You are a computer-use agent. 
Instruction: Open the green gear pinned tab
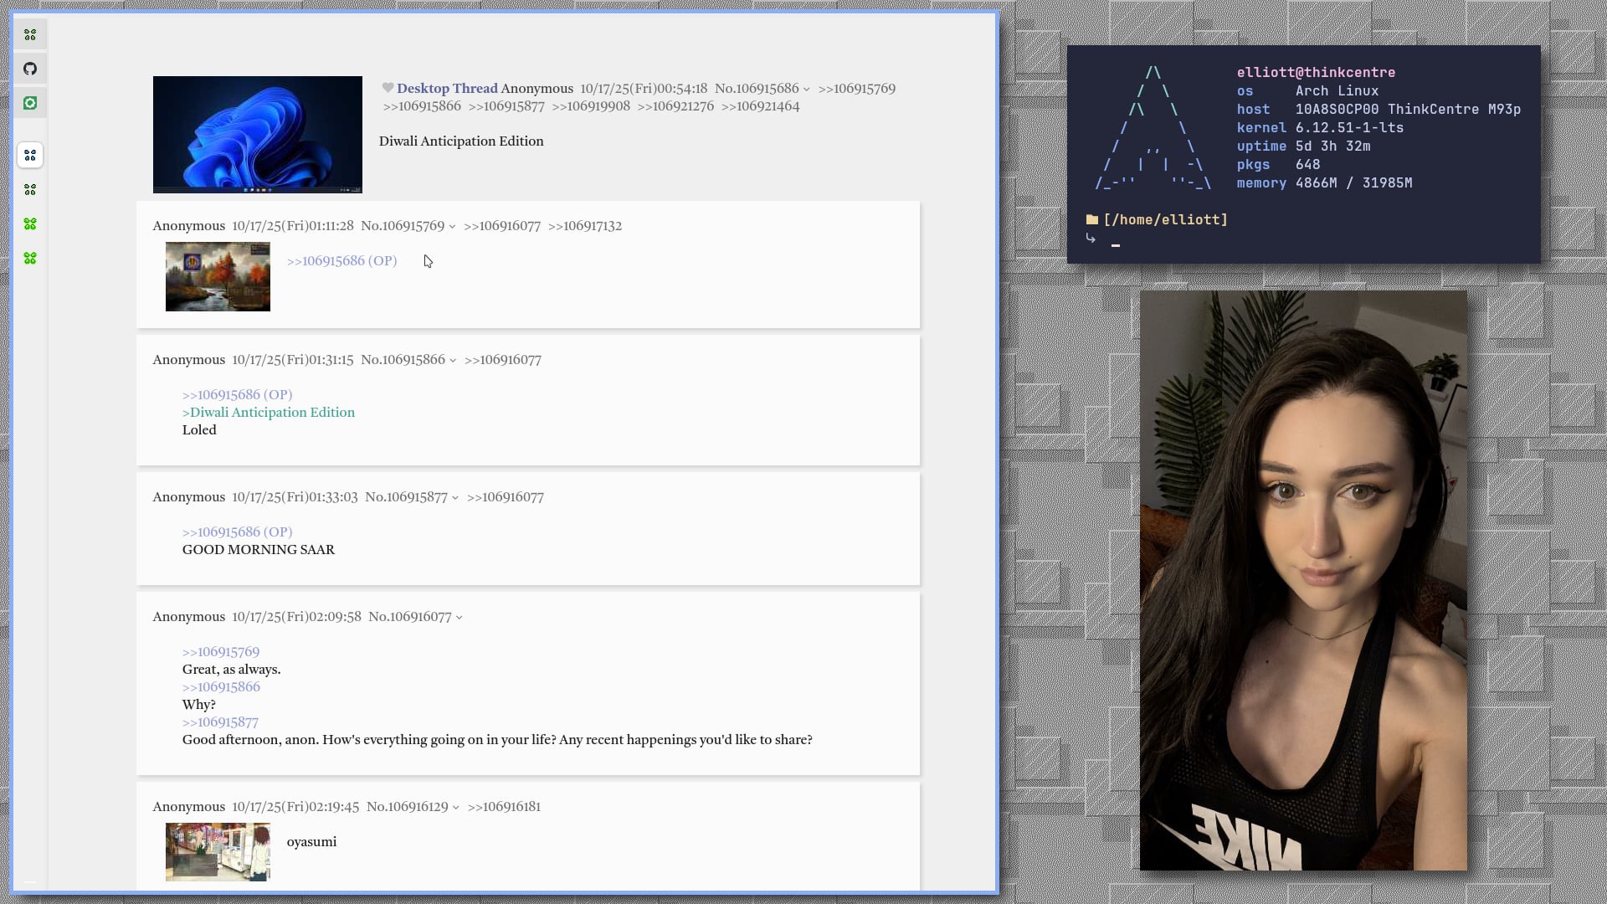click(x=30, y=103)
